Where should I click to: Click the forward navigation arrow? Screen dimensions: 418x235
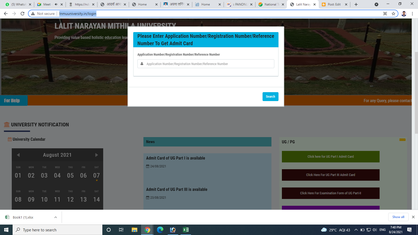14,14
